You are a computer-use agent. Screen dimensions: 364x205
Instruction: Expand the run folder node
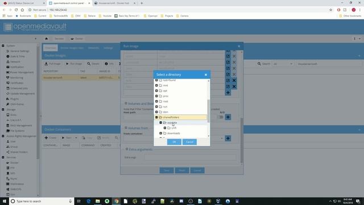click(x=156, y=106)
